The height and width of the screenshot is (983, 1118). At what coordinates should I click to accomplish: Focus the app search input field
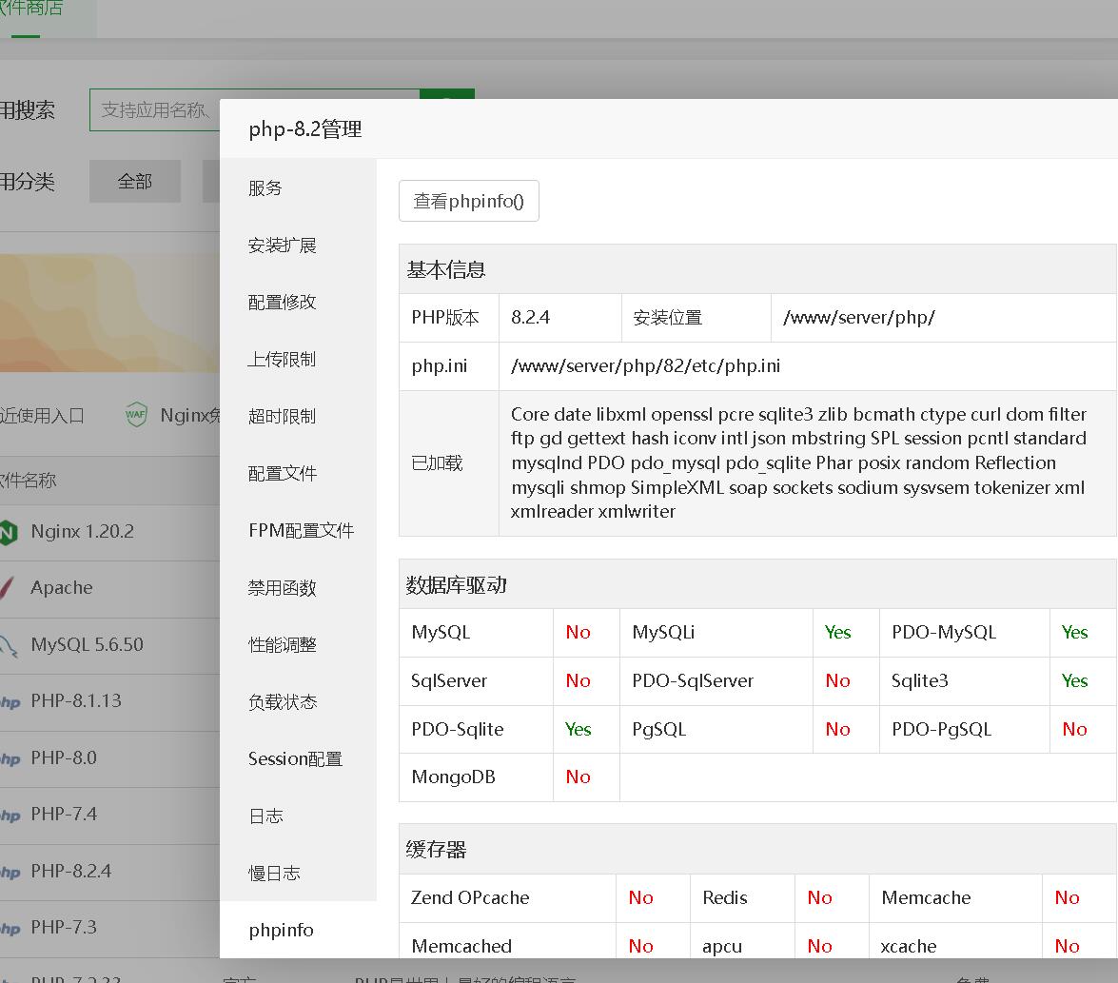pyautogui.click(x=154, y=109)
